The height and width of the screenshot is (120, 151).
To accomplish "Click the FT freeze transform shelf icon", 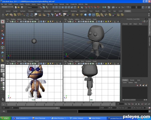I will (x=68, y=15).
